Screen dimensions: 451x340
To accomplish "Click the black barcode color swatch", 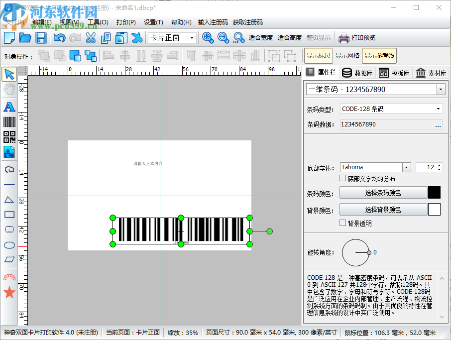I will 434,193.
